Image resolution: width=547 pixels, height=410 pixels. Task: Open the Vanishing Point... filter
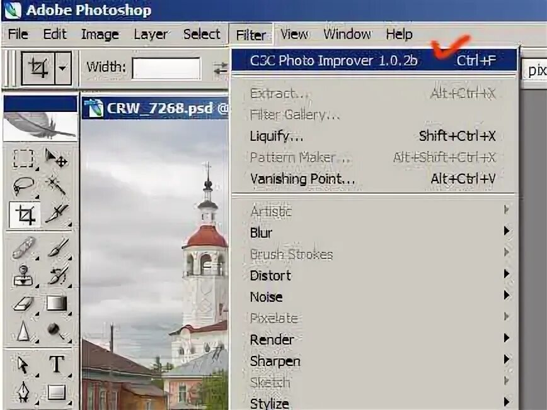[x=374, y=179]
